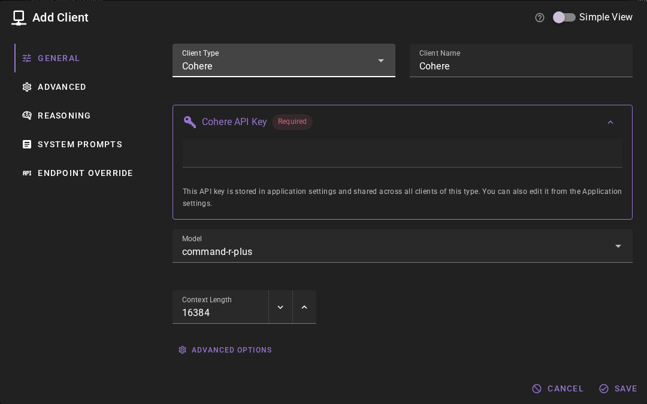
Task: Click the Model dropdown arrow
Action: pyautogui.click(x=618, y=246)
